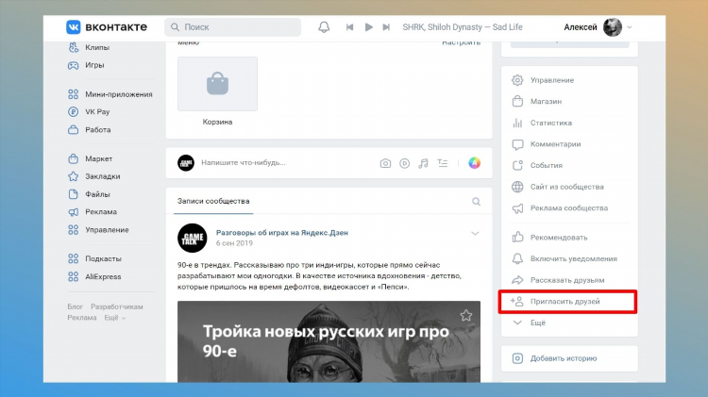Viewport: 708px width, 397px height.
Task: Bookmark the article with the star icon
Action: pos(466,315)
